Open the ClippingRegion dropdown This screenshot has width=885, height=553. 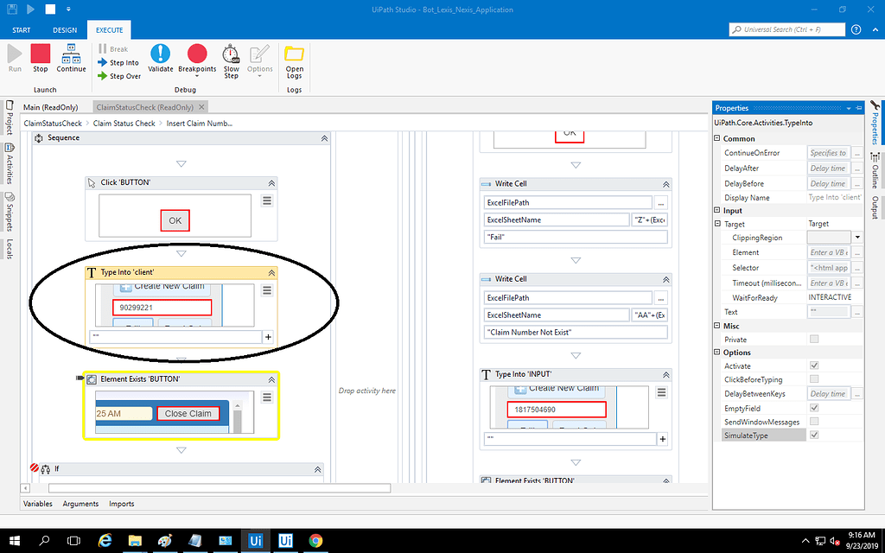(x=856, y=237)
